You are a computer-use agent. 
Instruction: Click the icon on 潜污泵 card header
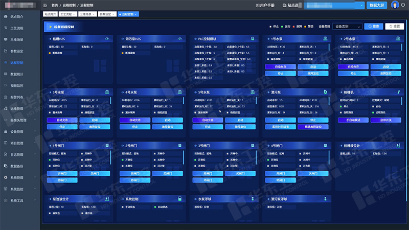[x=325, y=92]
